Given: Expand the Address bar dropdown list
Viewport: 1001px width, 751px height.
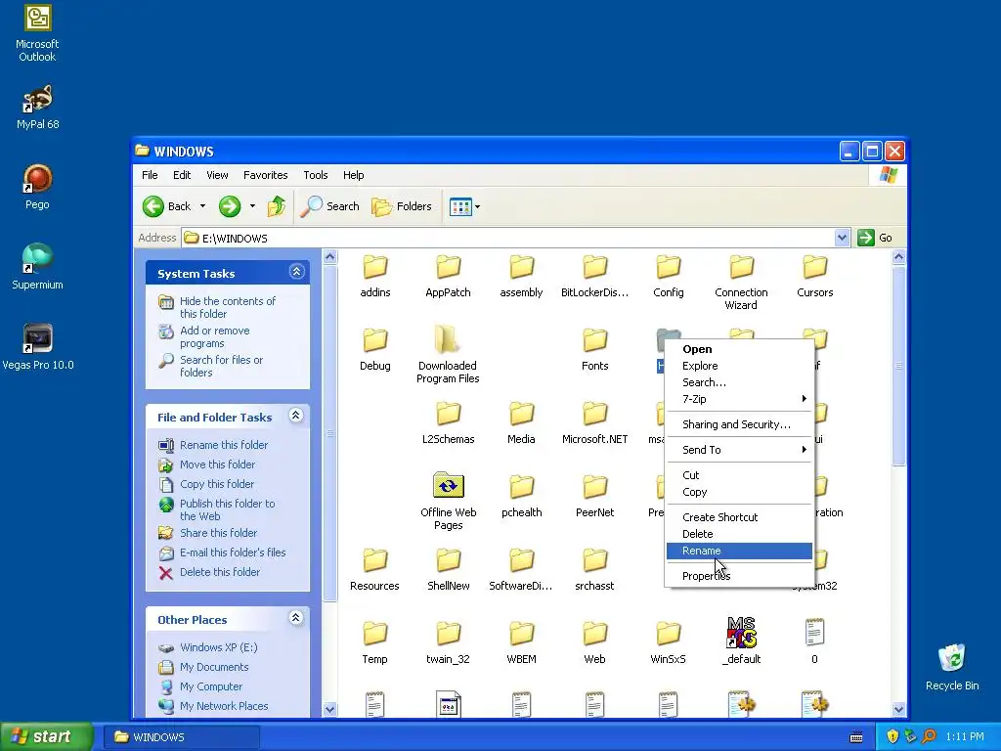Looking at the screenshot, I should coord(842,238).
